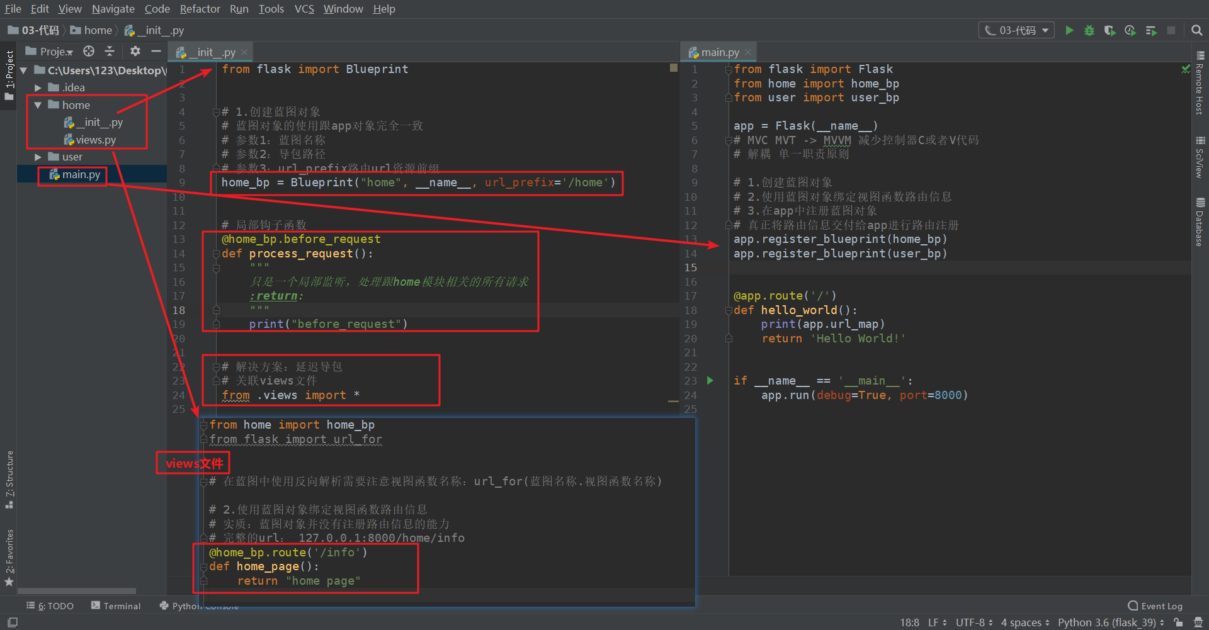Run with Coverage

pos(1110,30)
